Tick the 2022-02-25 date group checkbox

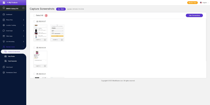[34, 48]
